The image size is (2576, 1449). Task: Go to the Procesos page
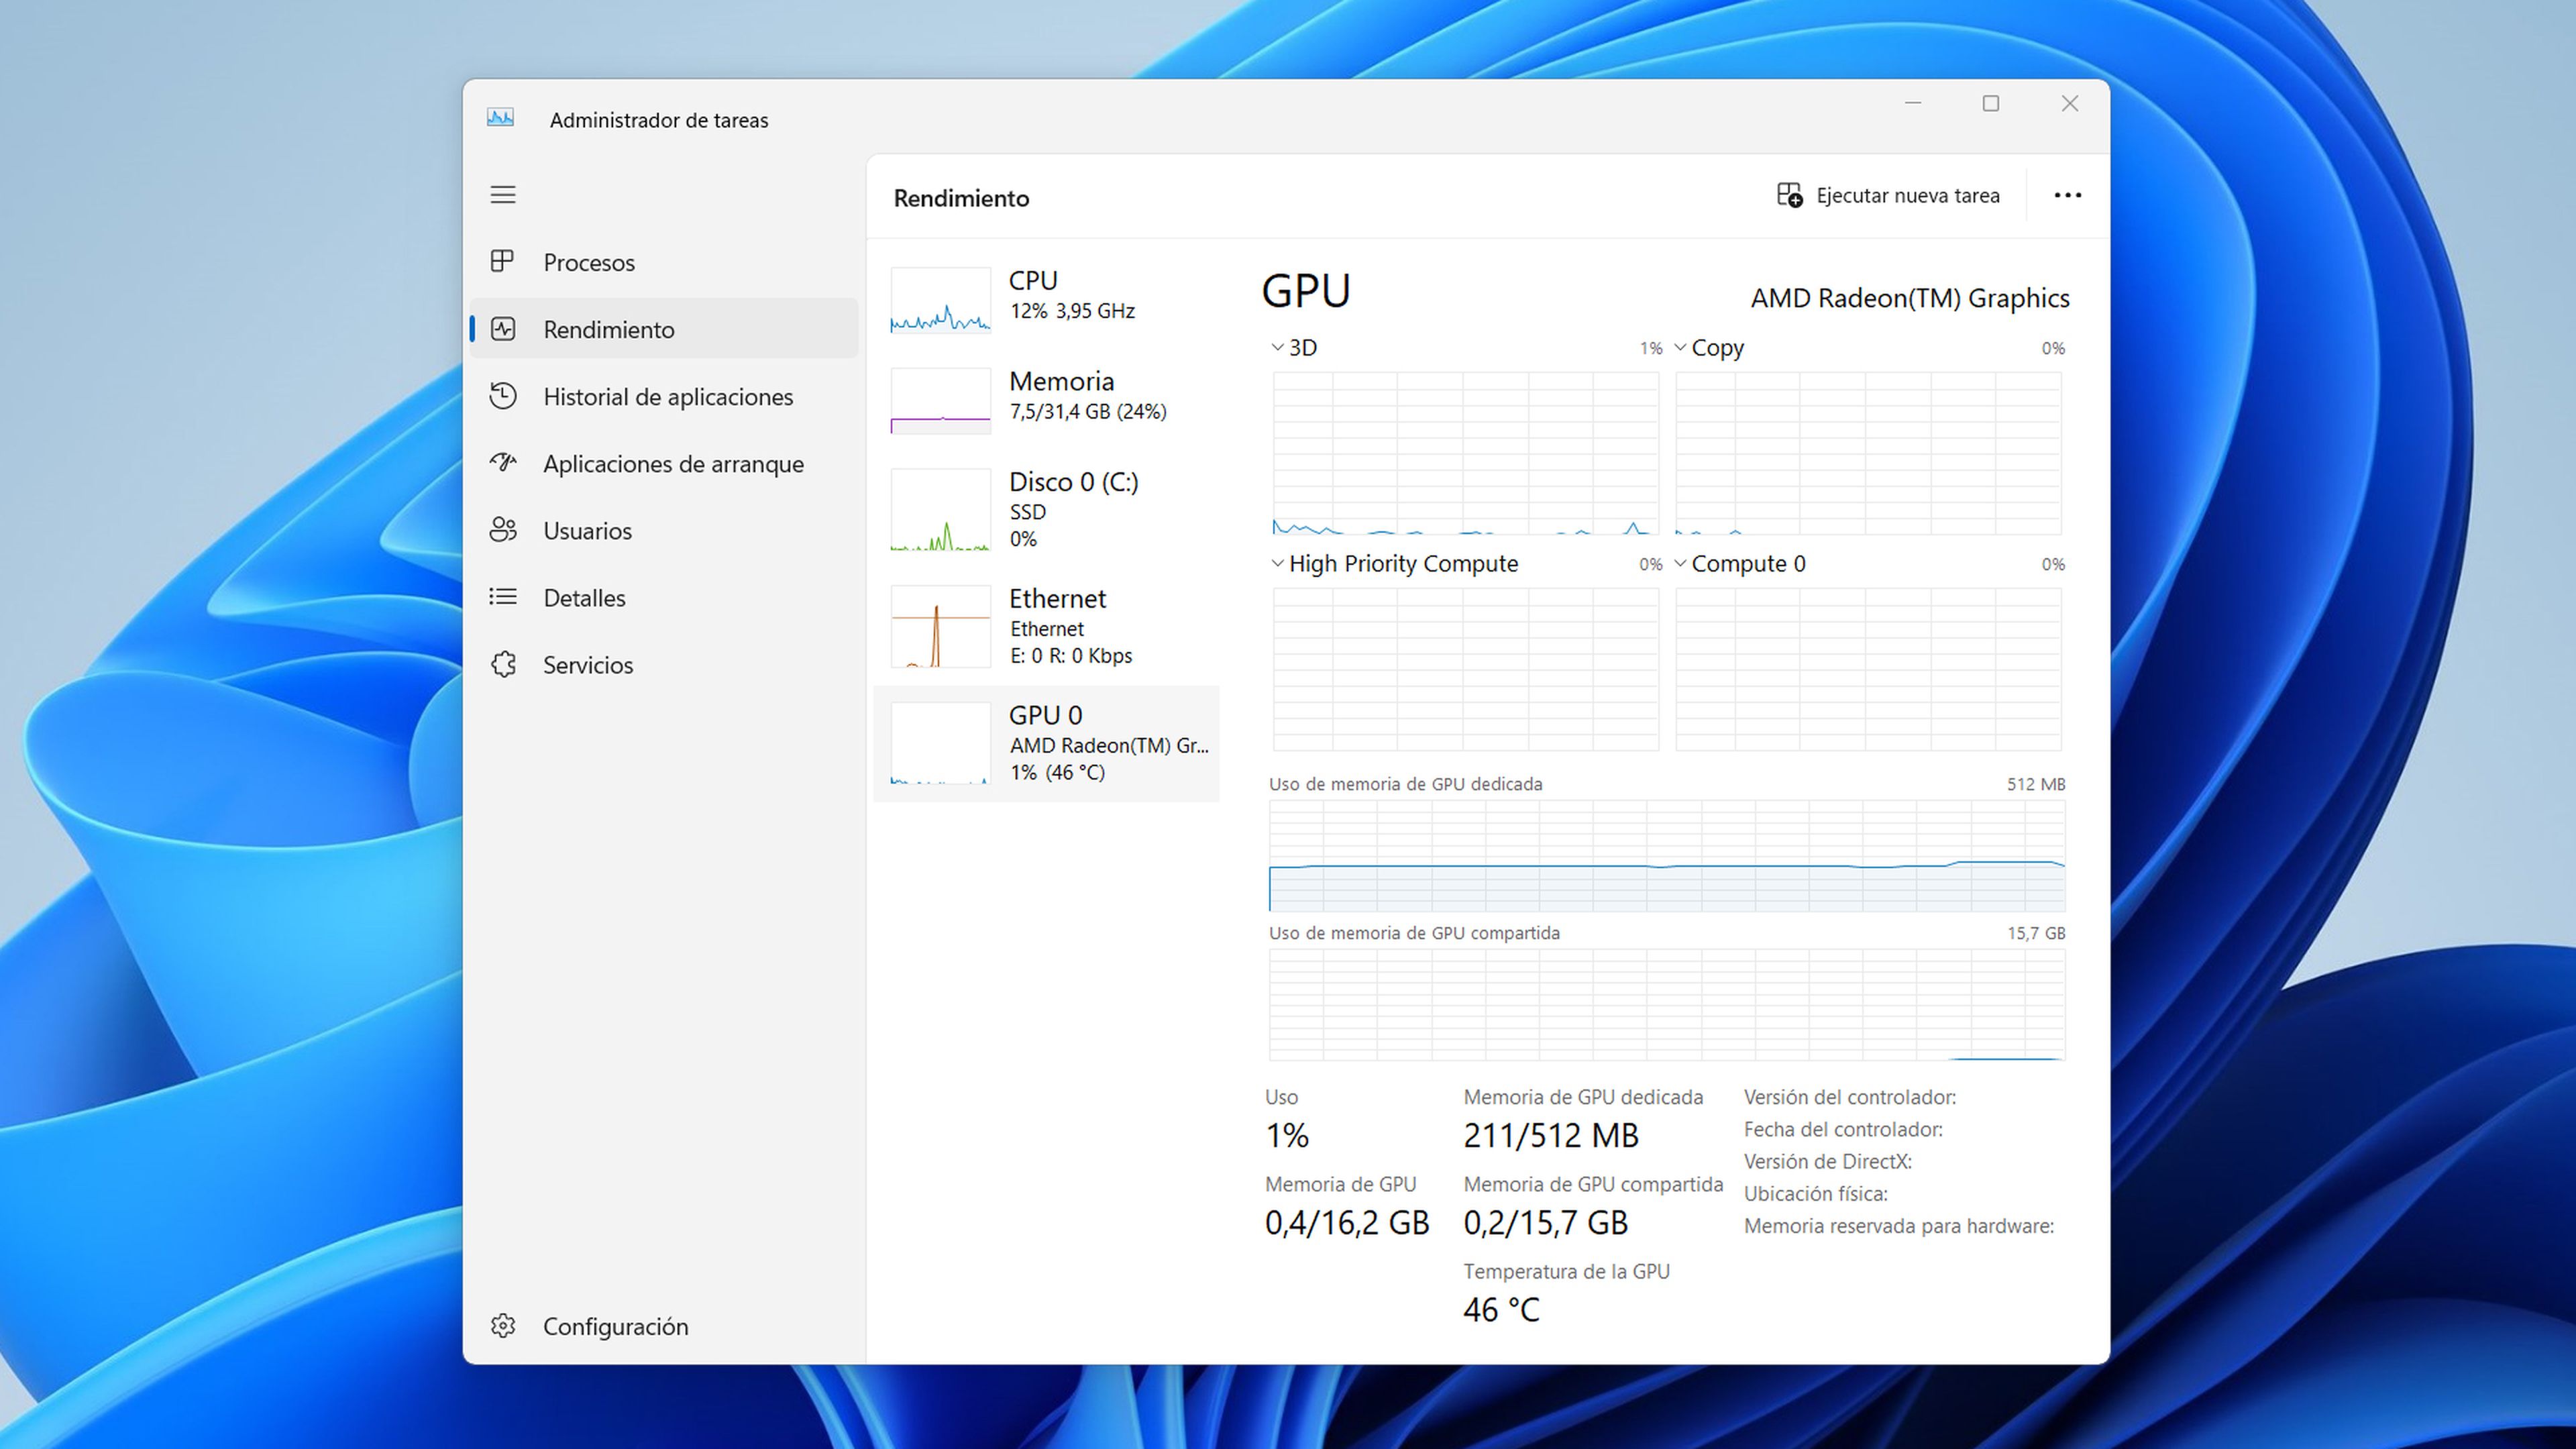click(x=664, y=262)
